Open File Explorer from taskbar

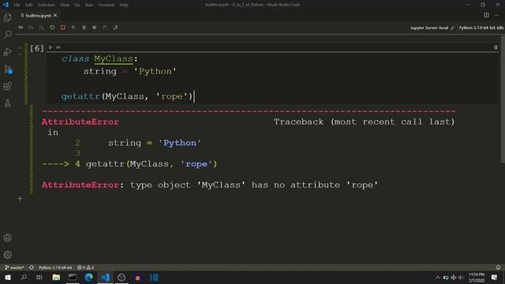56,278
